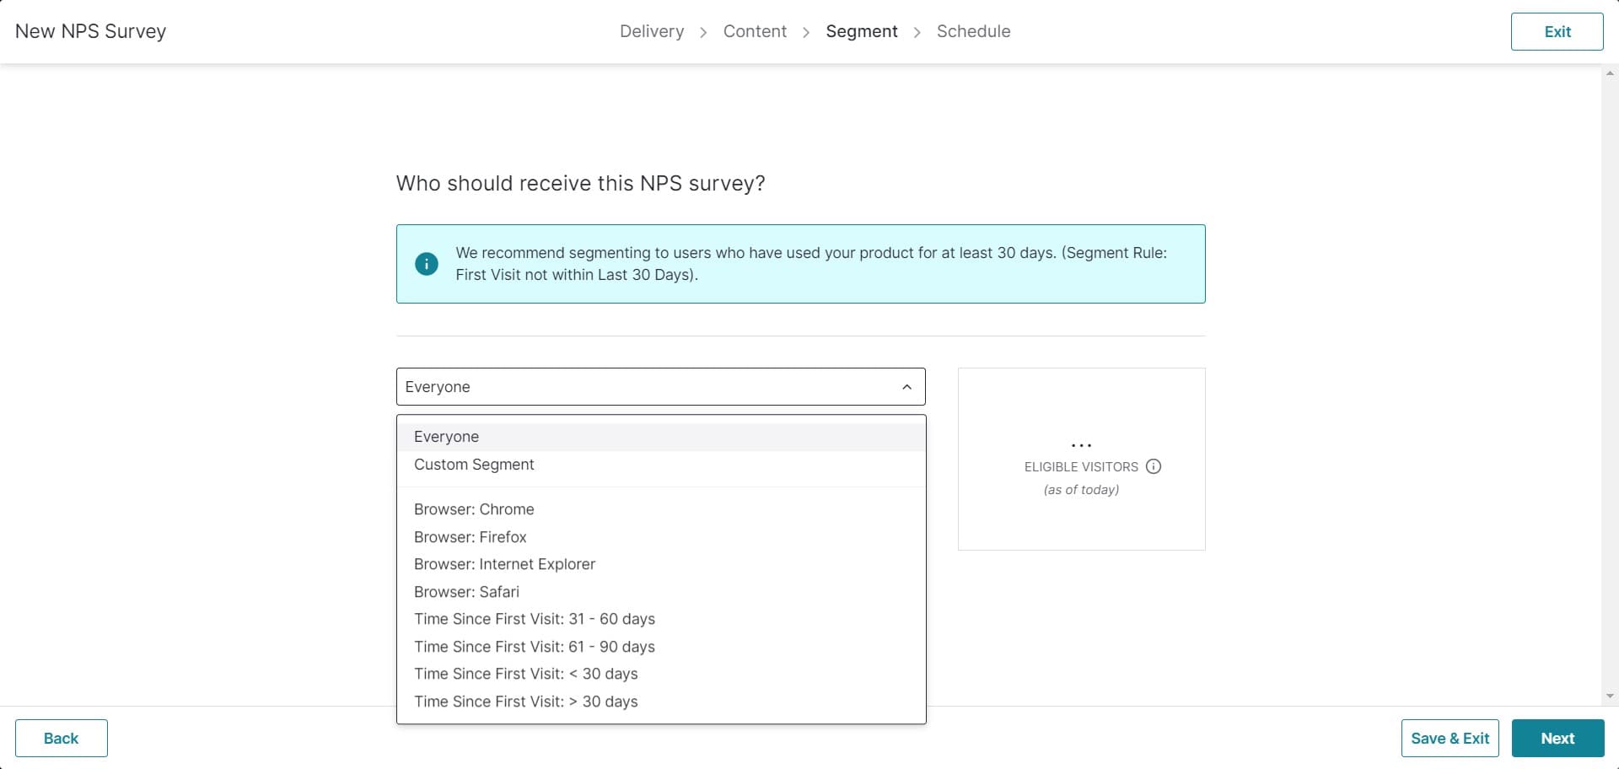Click Save & Exit
Viewport: 1619px width, 769px height.
click(1450, 739)
